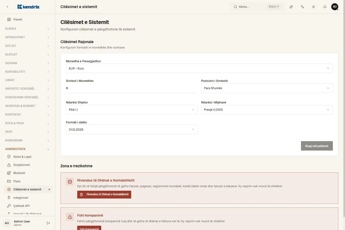This screenshot has width=345, height=230.
Task: Expand the KLINIKA section
Action: (28, 29)
